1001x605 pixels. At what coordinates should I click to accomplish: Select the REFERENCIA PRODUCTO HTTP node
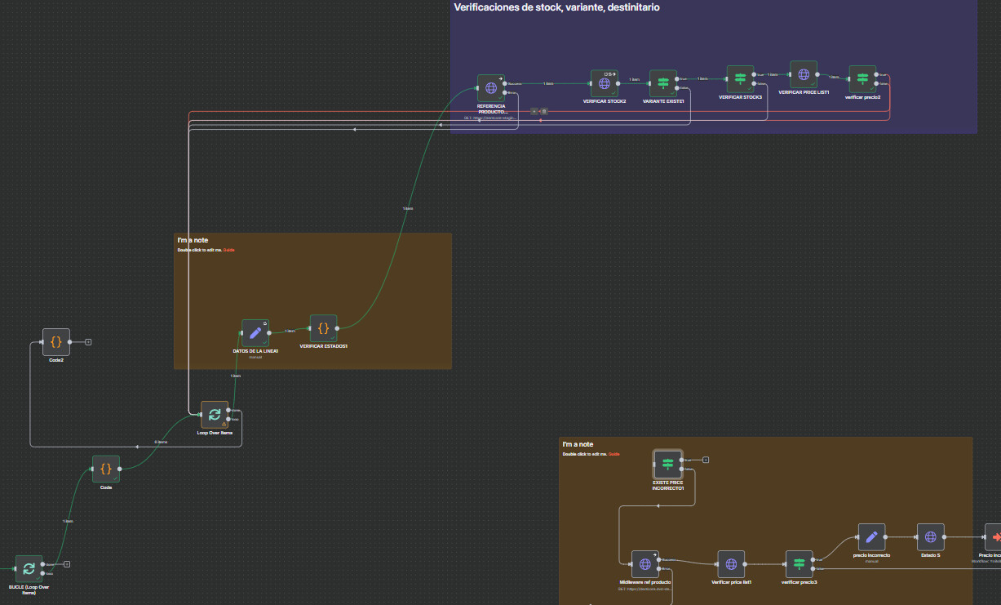[491, 88]
